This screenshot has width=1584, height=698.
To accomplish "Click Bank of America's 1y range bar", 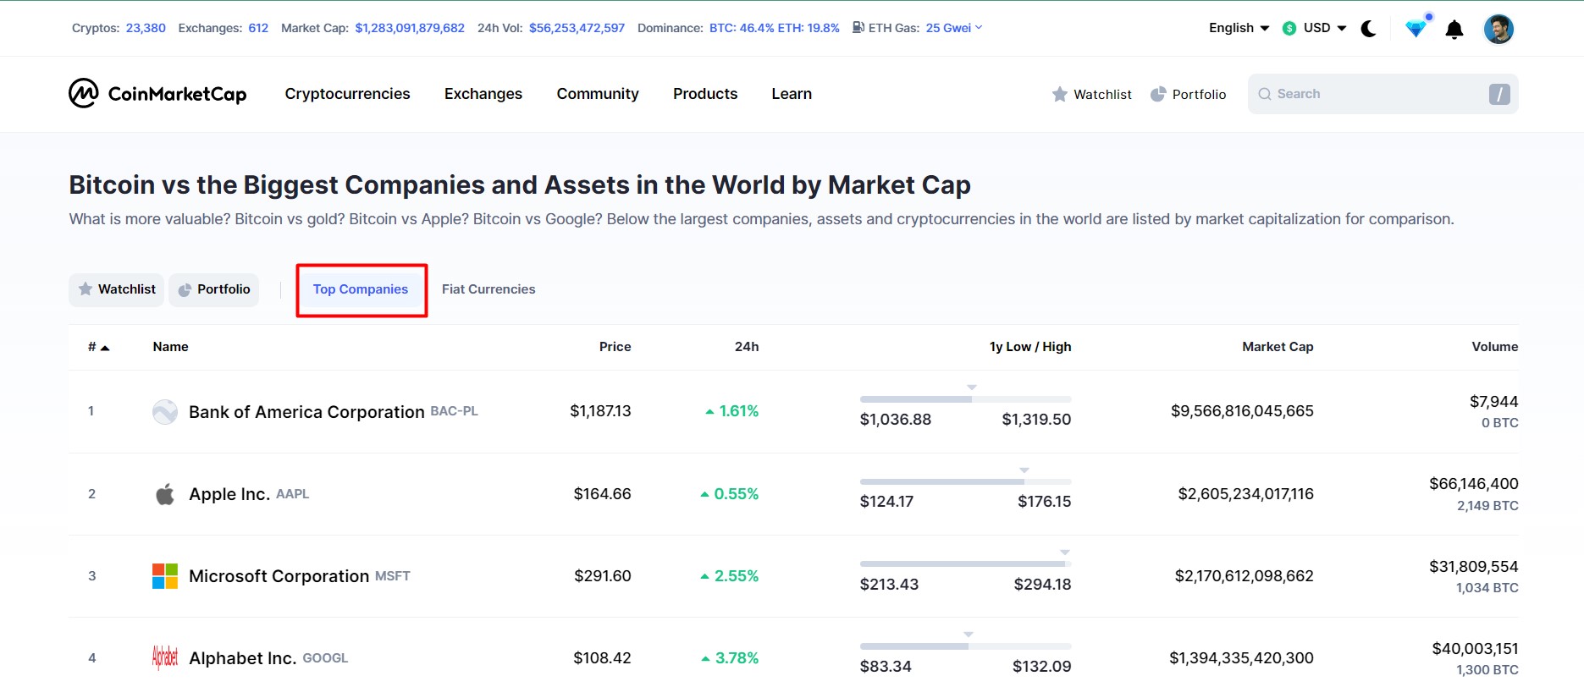I will coord(966,398).
